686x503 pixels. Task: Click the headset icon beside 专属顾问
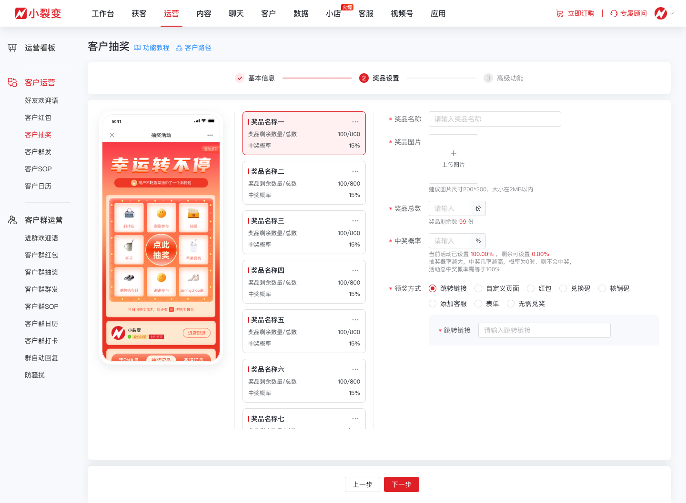[x=614, y=13]
